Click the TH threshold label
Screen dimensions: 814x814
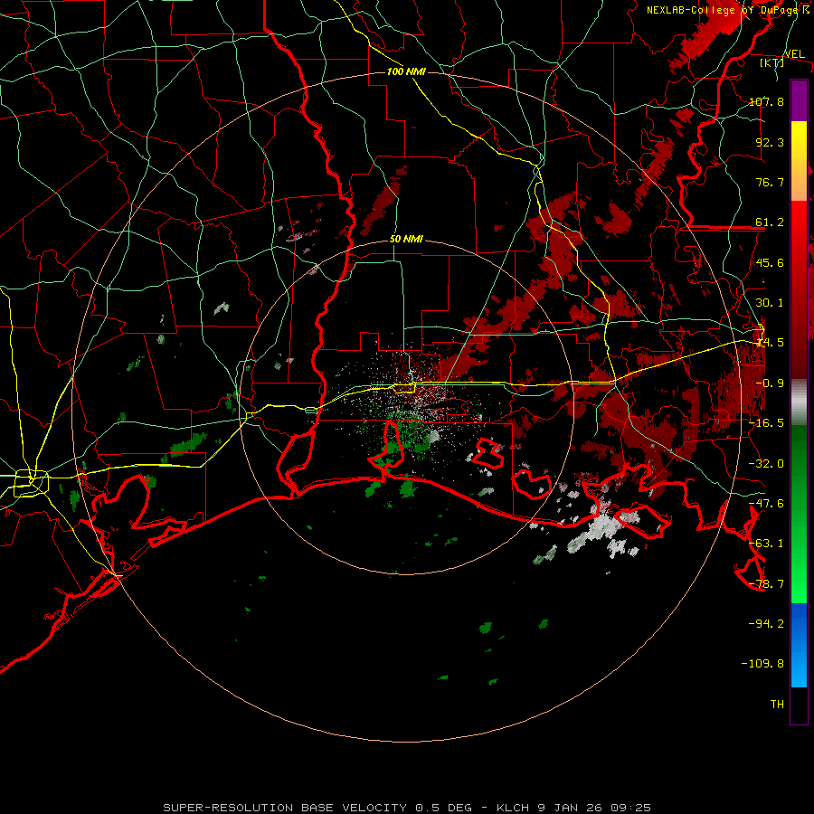777,705
